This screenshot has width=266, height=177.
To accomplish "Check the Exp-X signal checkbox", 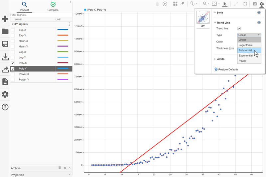I will click(x=13, y=30).
